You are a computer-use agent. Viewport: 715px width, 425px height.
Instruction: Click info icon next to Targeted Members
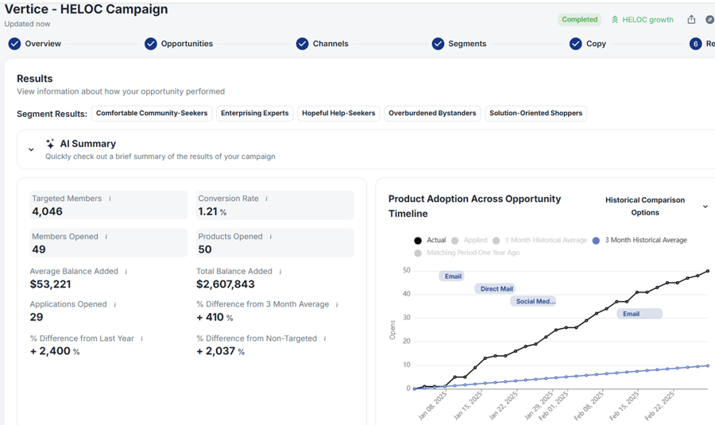pyautogui.click(x=110, y=199)
